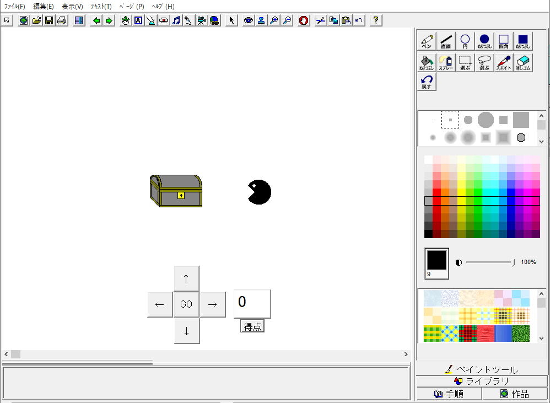The image size is (550, 403).
Task: Switch to the ペイントツール tab
Action: pos(482,369)
